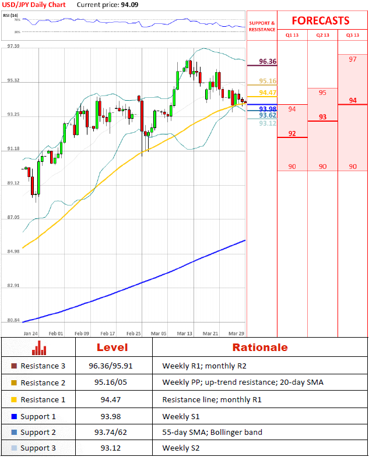Image resolution: width=369 pixels, height=457 pixels.
Task: Click the 'Mar 21' date axis label
Action: [210, 334]
